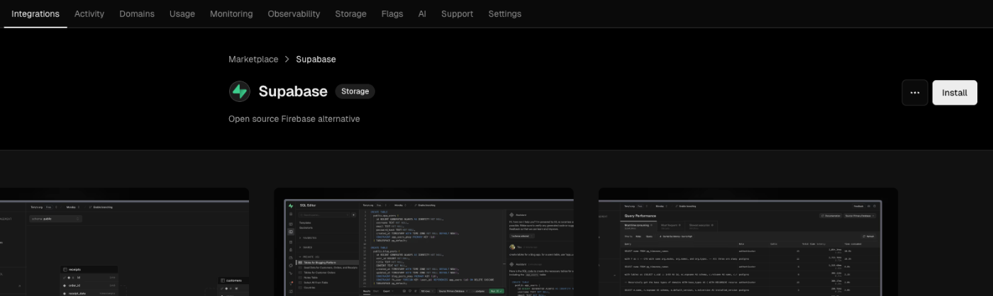The height and width of the screenshot is (296, 993).
Task: Open the Query Performance screenshot thumbnail
Action: 748,242
